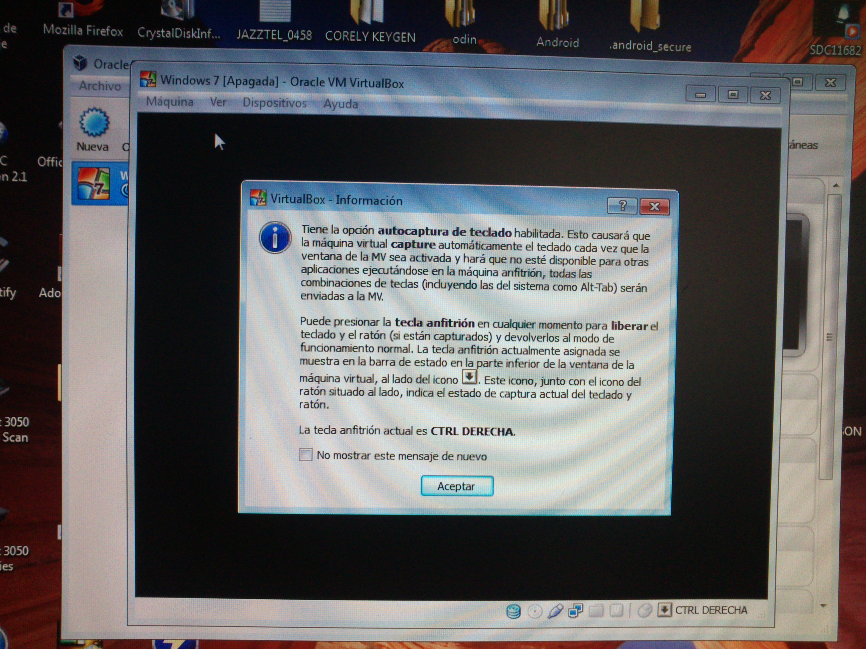The height and width of the screenshot is (649, 866).
Task: Click the Nueva machine icon
Action: click(94, 123)
